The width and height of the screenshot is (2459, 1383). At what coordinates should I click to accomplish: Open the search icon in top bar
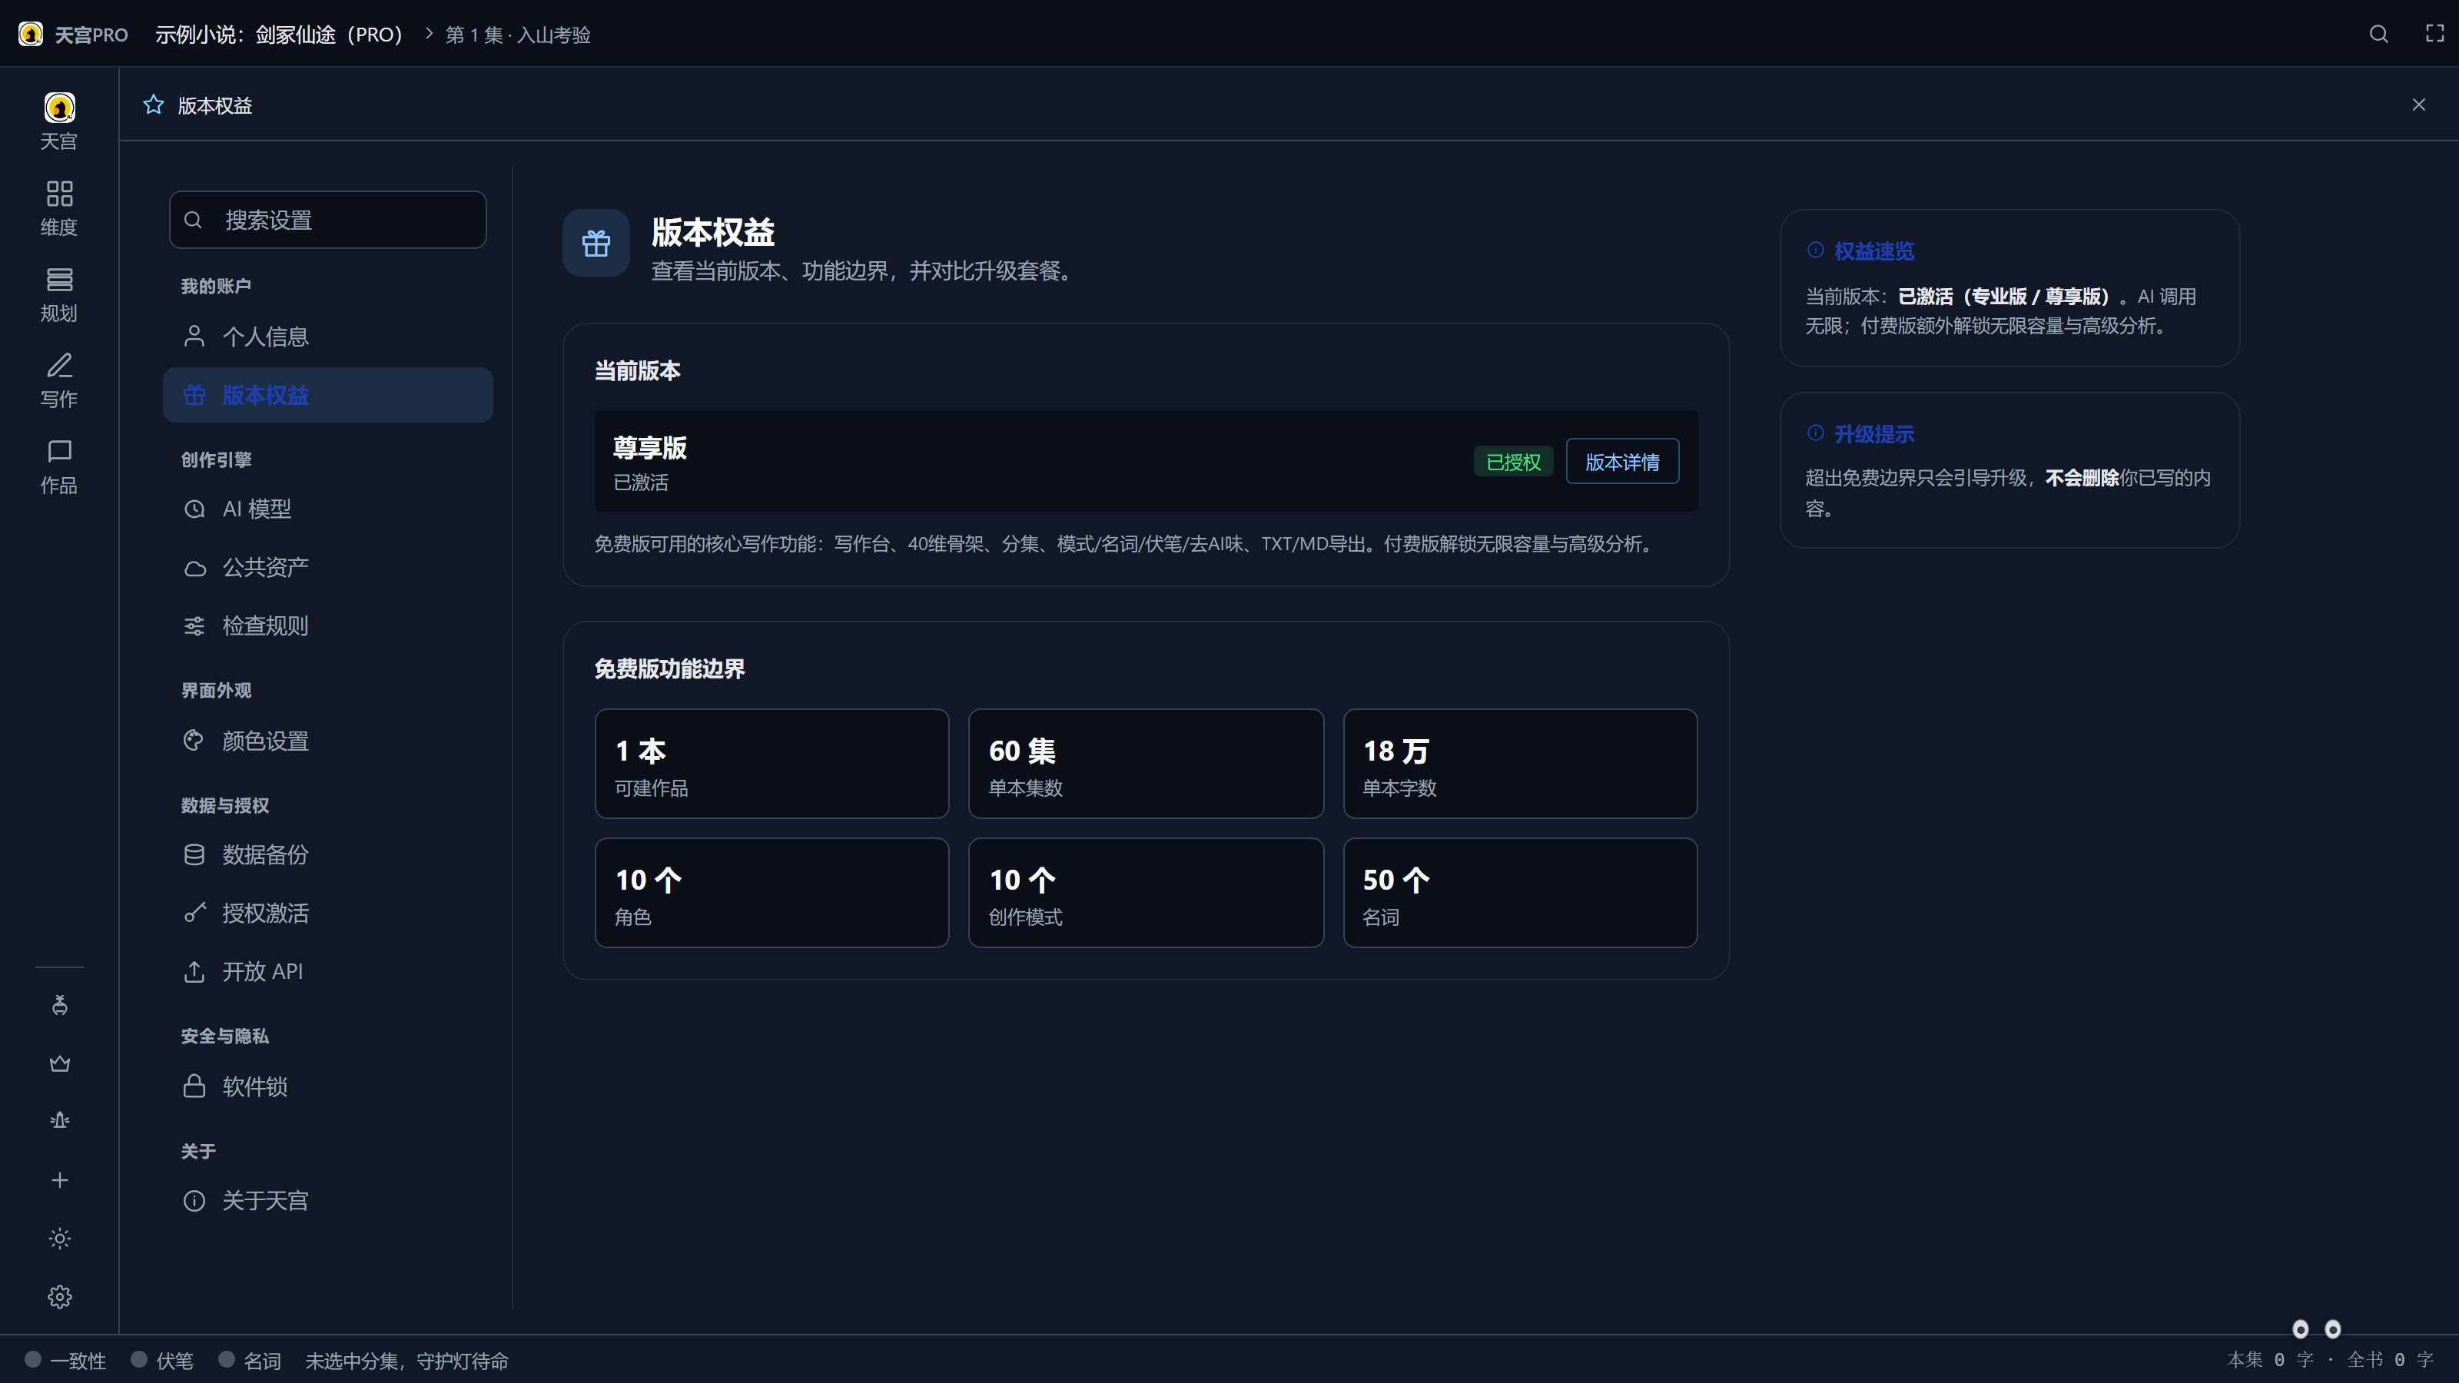tap(2378, 35)
